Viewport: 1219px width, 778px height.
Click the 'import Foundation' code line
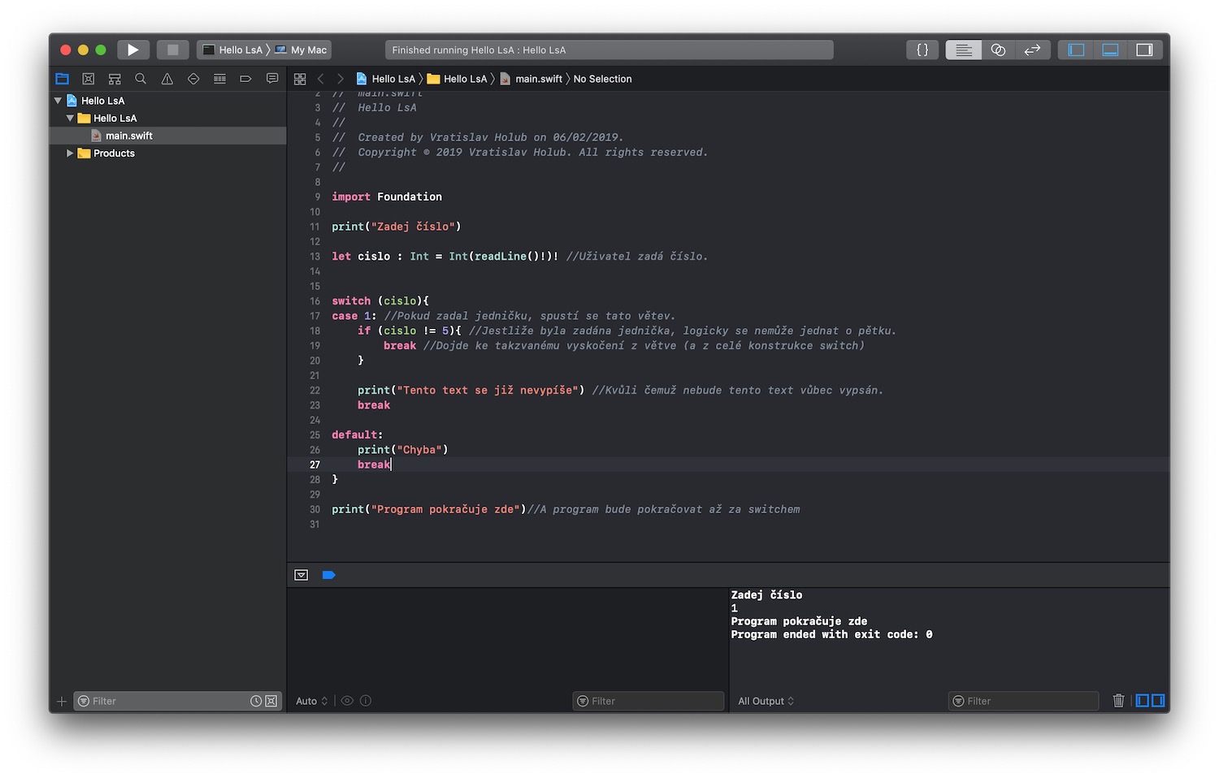(x=387, y=197)
